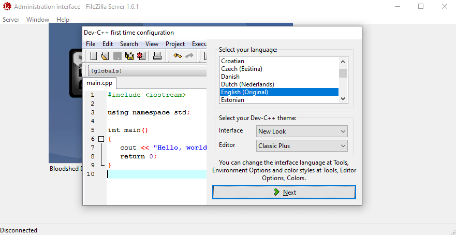Click the 'using namespace std;' code line
The height and width of the screenshot is (235, 456).
(x=149, y=112)
